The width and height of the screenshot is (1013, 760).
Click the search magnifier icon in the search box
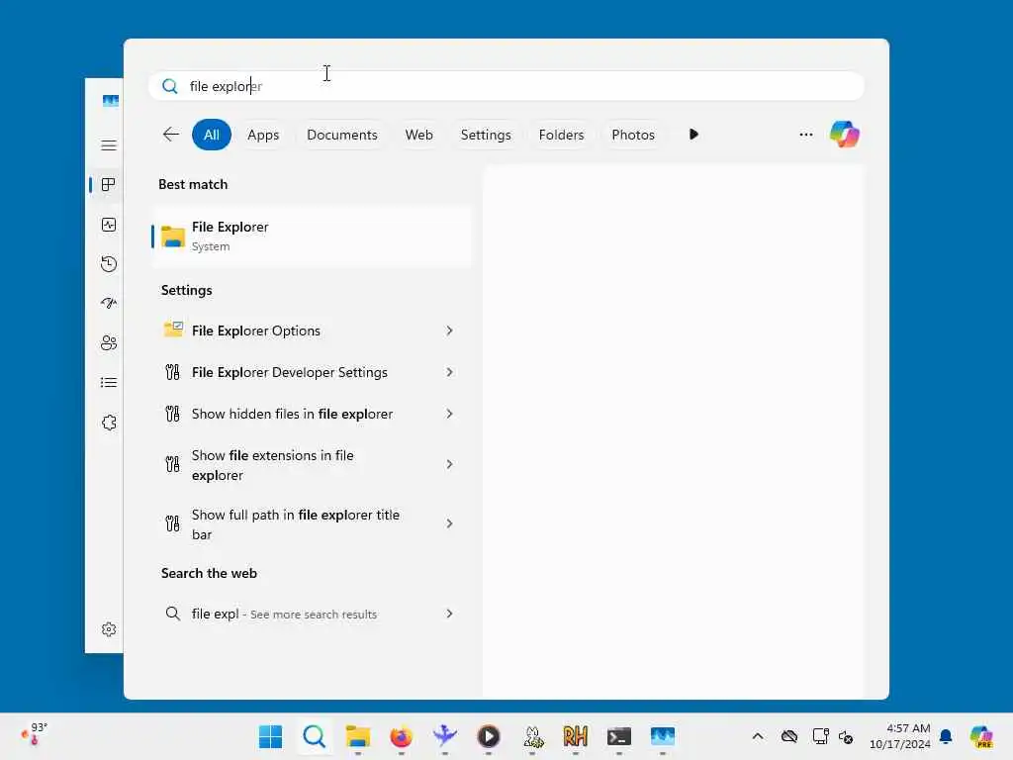click(x=170, y=86)
